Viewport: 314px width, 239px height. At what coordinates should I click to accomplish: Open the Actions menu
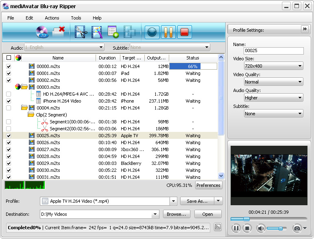[52, 18]
